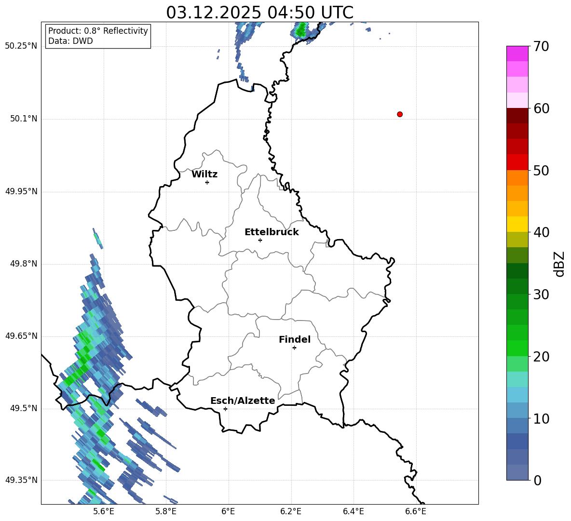This screenshot has height=521, width=571.
Task: Click the orange colorbar segment below 50
Action: (x=517, y=177)
